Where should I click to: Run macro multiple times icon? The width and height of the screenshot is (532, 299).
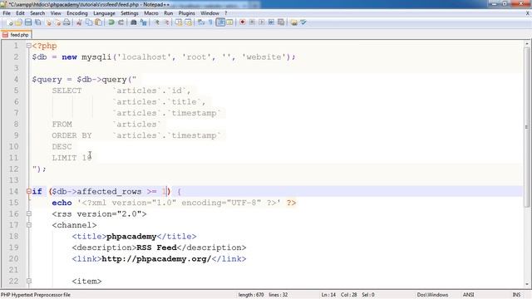pyautogui.click(x=271, y=22)
